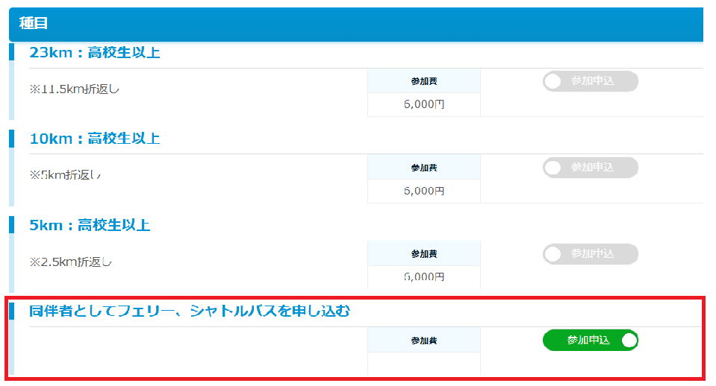This screenshot has height=386, width=716.
Task: Select the 23km：高校生以上 heading
Action: tap(94, 53)
